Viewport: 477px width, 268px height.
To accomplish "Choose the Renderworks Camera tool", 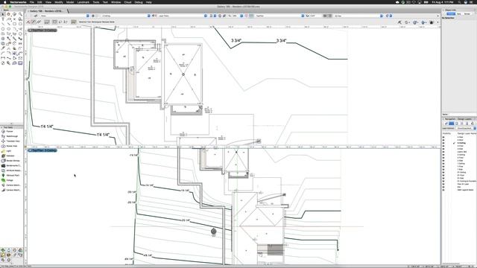I will click(x=11, y=165).
